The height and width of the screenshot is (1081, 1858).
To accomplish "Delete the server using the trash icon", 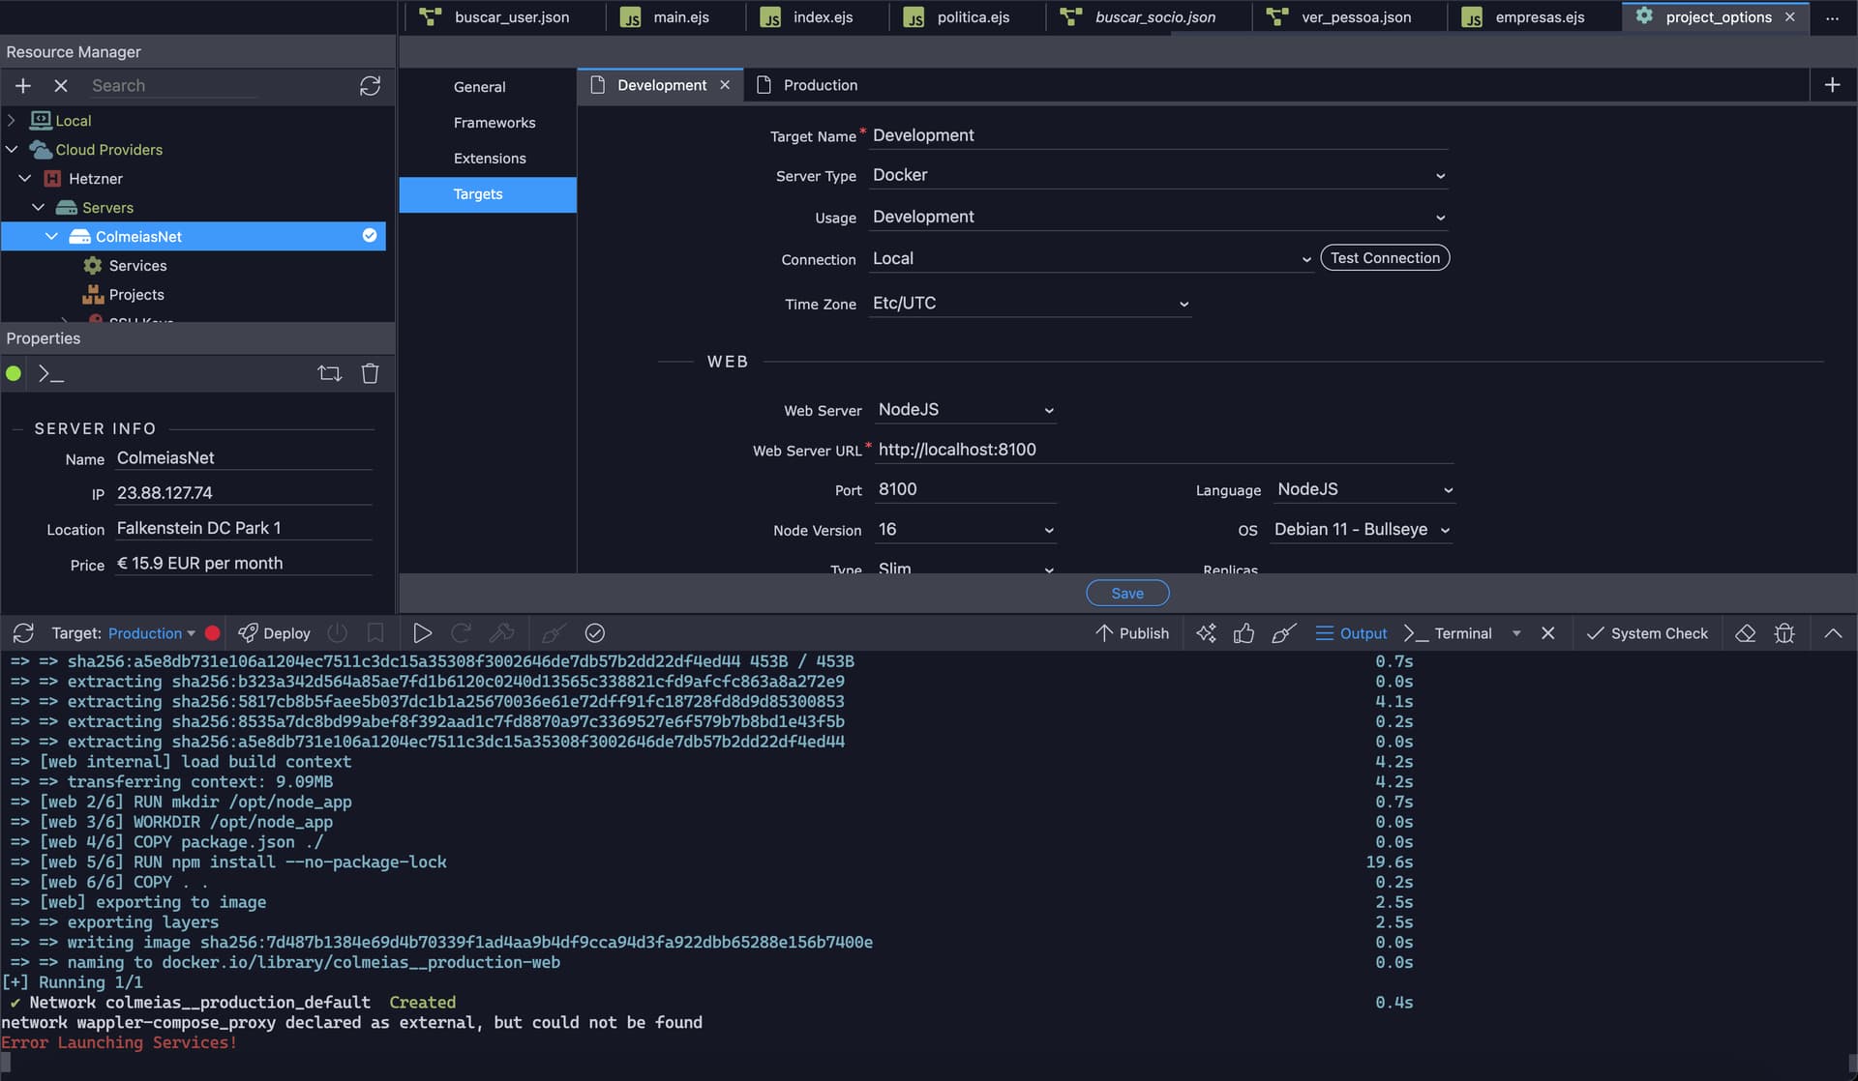I will [370, 373].
